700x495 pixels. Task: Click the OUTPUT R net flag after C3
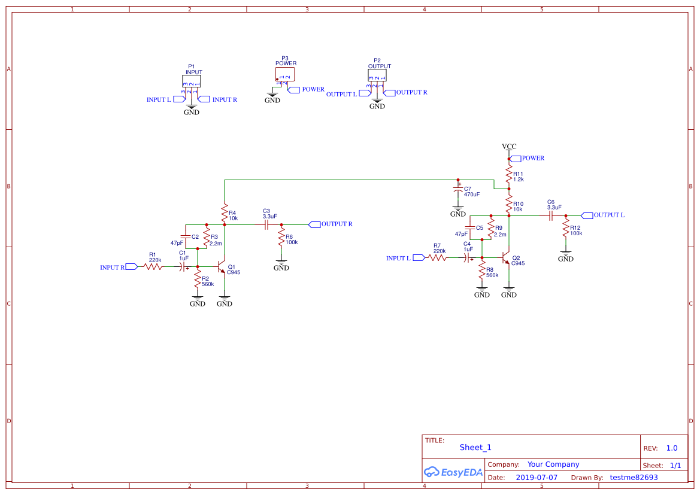tap(314, 224)
